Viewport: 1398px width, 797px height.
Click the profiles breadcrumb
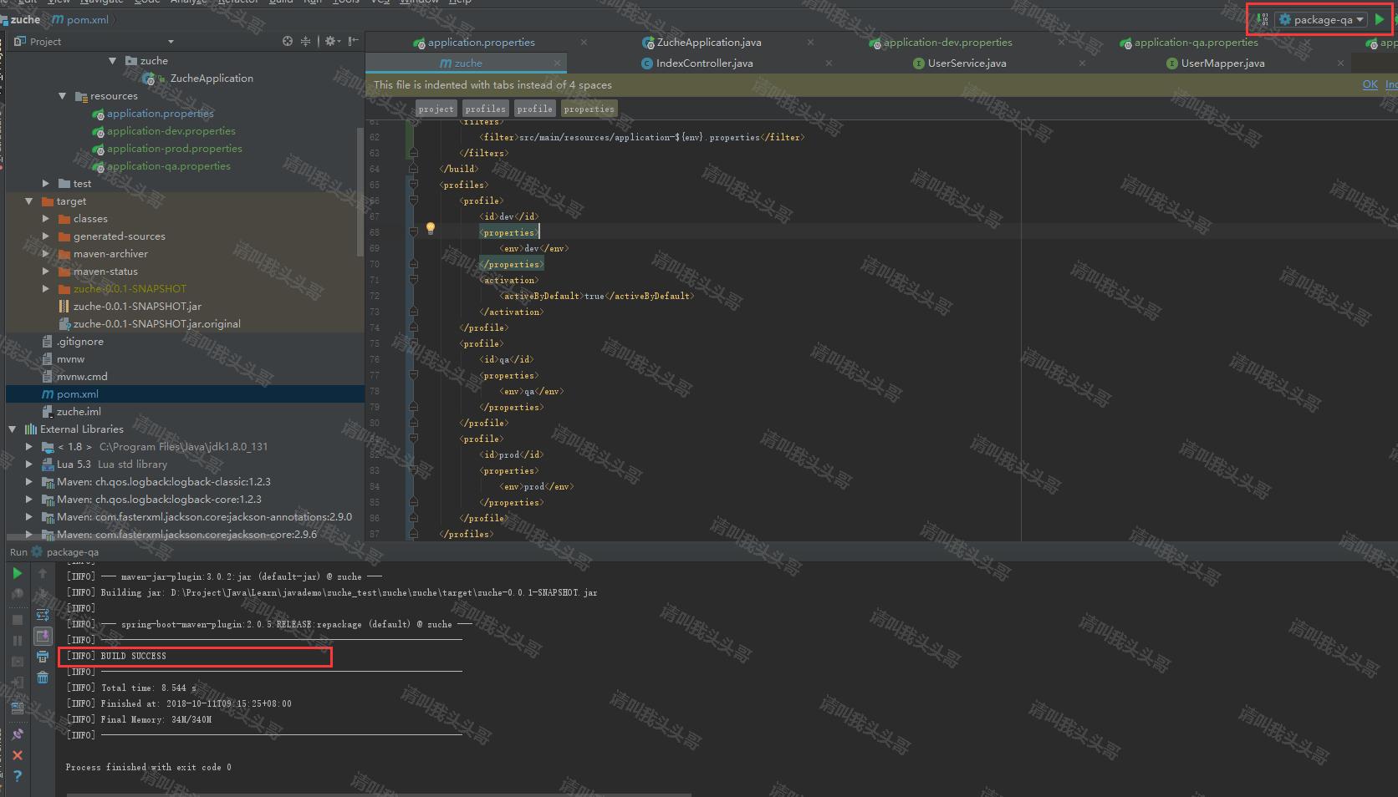[486, 109]
